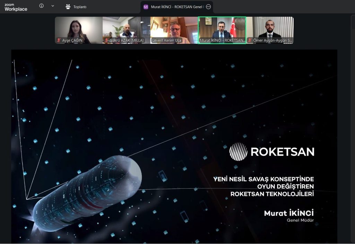Click the slide title about ROKETSAN Teknolojileri
355x244 pixels.
pos(263,186)
